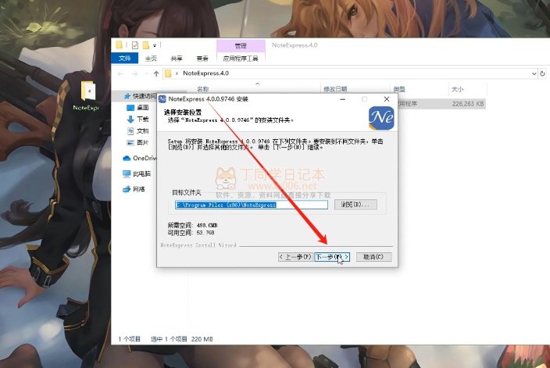Click the folder icon in Explorer title bar
Viewport: 550px width, 368px height.
tap(120, 45)
